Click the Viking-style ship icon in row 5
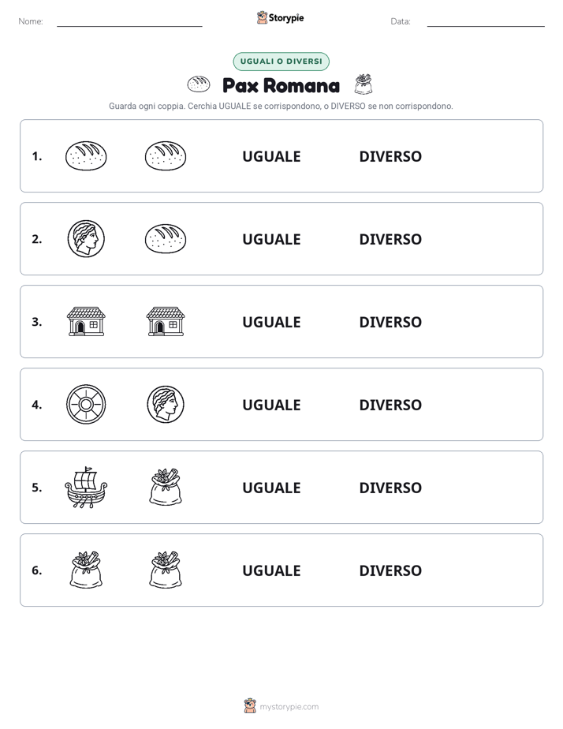Image resolution: width=563 pixels, height=729 pixels. tap(86, 488)
